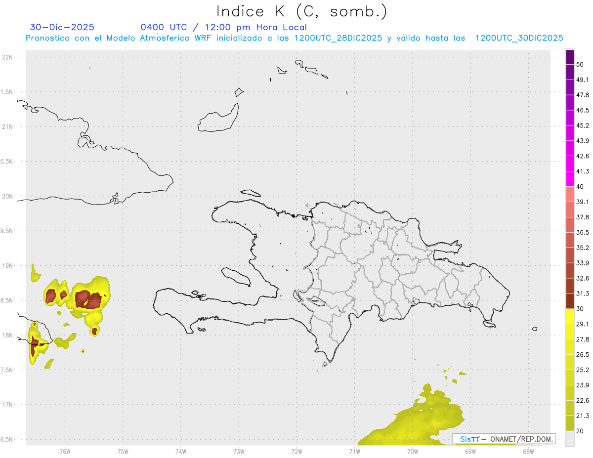Click colorbar value "50"
593x458 pixels.
[x=581, y=64]
